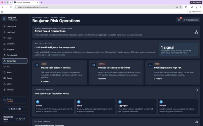Click step 4 Protect circle
203x126 pixels.
coord(161,102)
